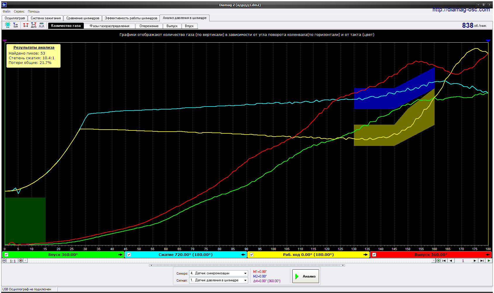The image size is (494, 293).
Task: Click USB Осциллограф не подключен status
Action: (27, 289)
